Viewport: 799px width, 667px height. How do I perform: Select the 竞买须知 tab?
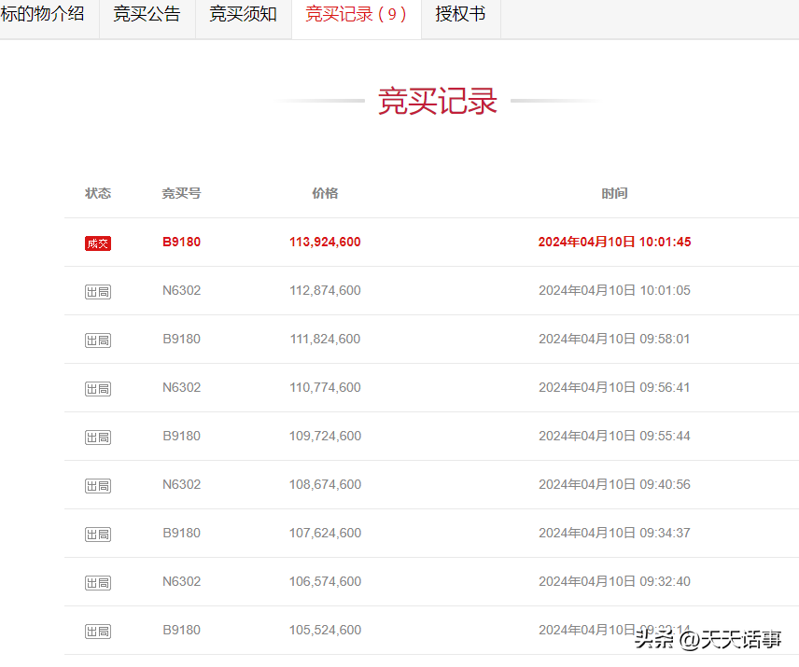pyautogui.click(x=243, y=15)
